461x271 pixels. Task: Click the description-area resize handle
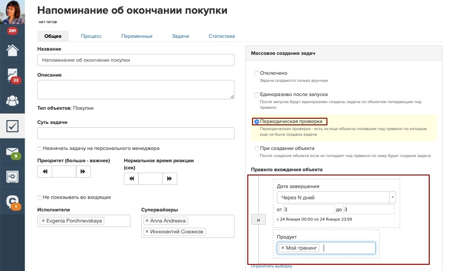pos(232,96)
